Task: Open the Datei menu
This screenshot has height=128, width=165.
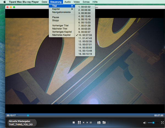Action: 44,2
